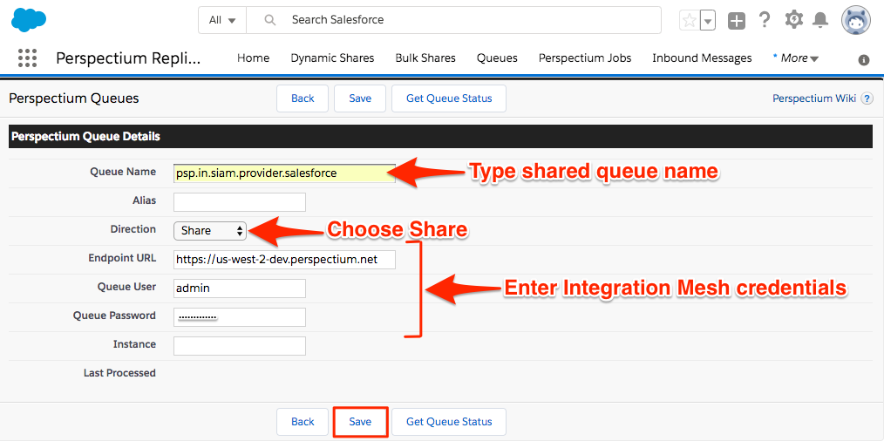The image size is (884, 448).
Task: Go to the Home tab
Action: (x=253, y=58)
